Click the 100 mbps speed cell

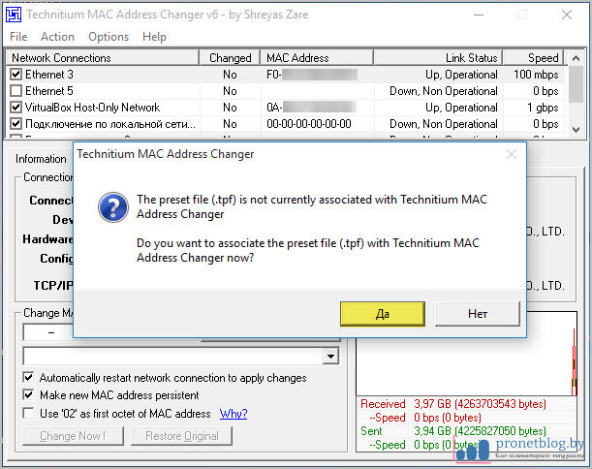536,75
